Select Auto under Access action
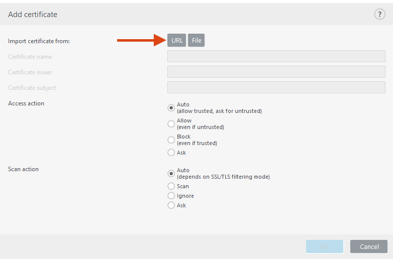 [171, 108]
